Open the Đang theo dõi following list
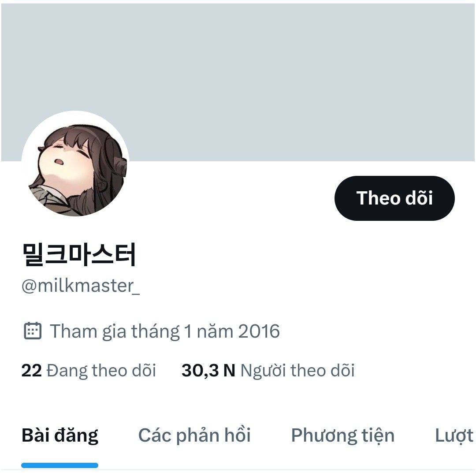Viewport: 476px width, 476px height. (x=89, y=370)
